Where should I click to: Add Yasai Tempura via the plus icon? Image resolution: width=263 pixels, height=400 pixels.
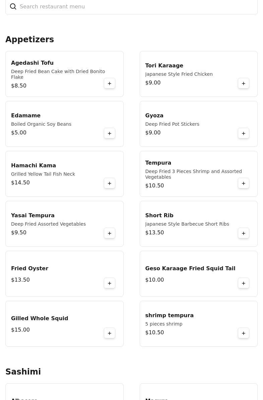[x=109, y=233]
